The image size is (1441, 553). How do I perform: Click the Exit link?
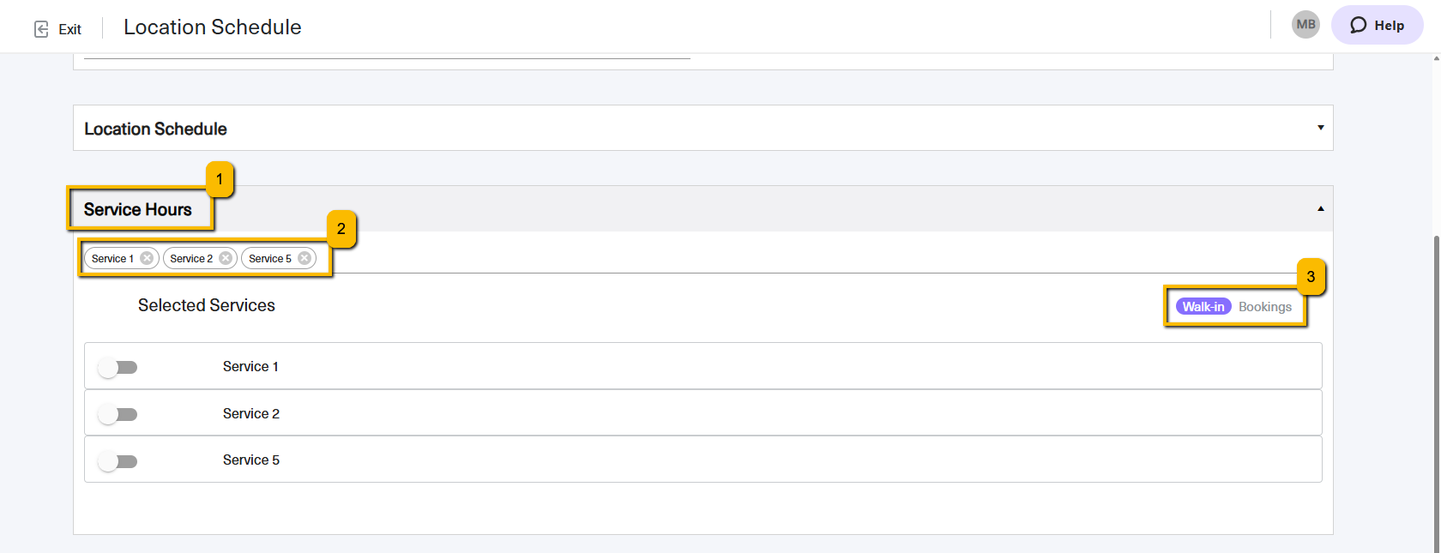click(57, 29)
